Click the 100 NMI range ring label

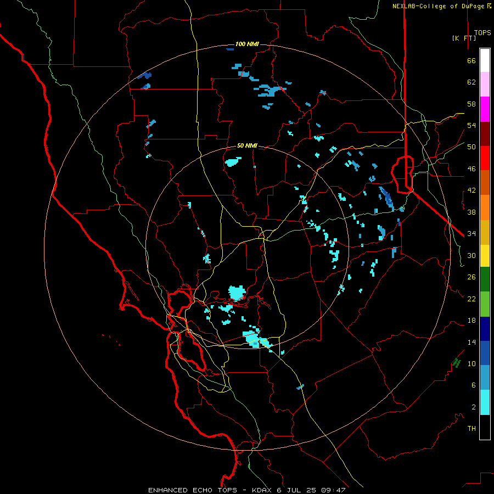247,44
